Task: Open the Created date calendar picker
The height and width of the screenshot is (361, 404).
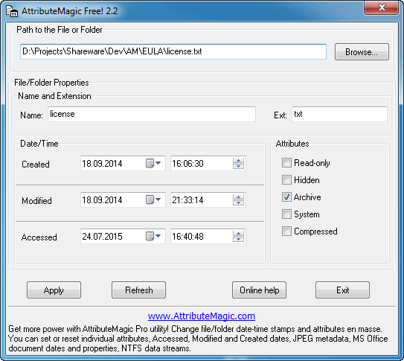Action: tap(153, 163)
